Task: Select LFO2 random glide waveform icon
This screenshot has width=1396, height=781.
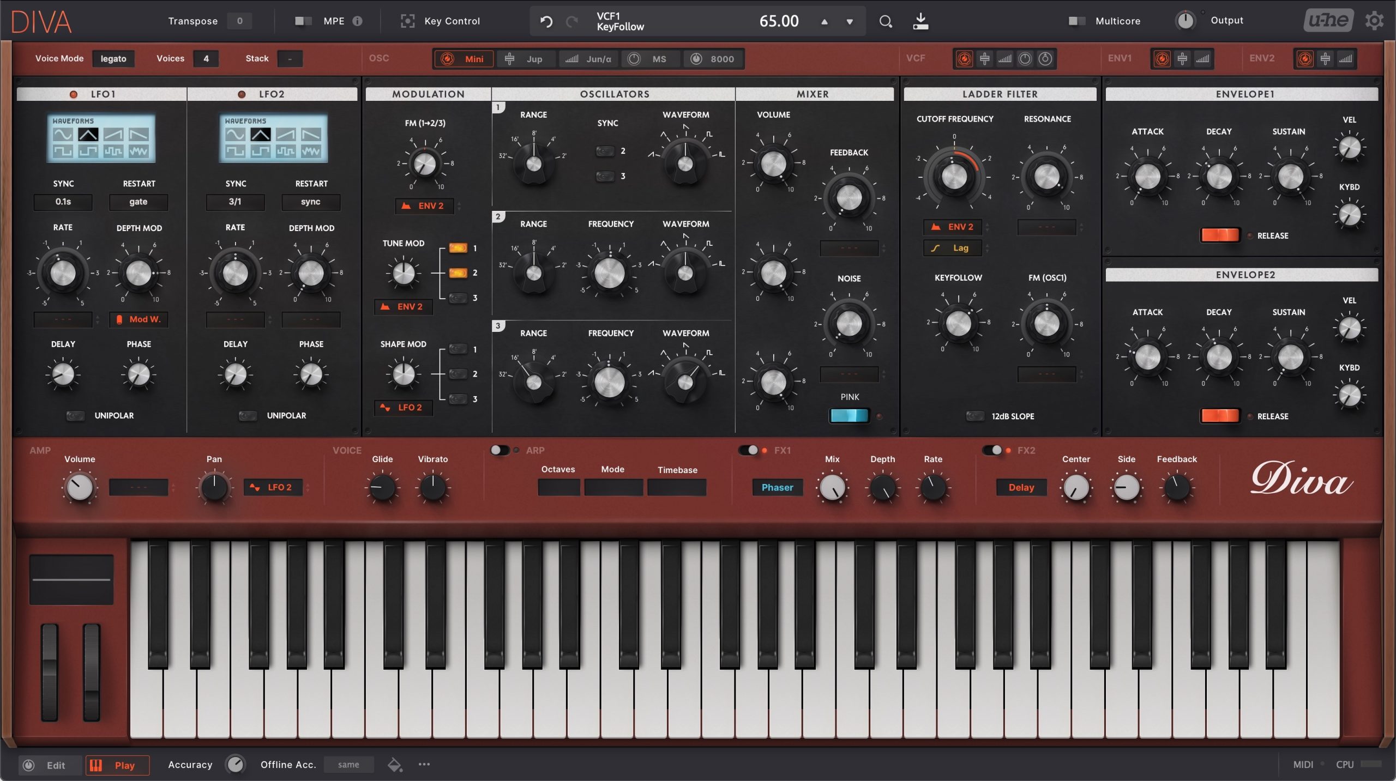Action: [311, 151]
